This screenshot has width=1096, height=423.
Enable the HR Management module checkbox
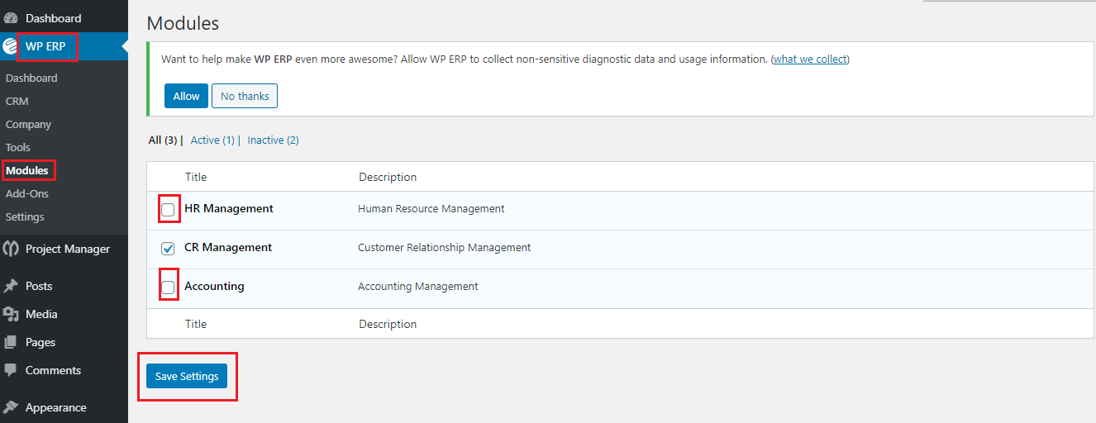(168, 210)
